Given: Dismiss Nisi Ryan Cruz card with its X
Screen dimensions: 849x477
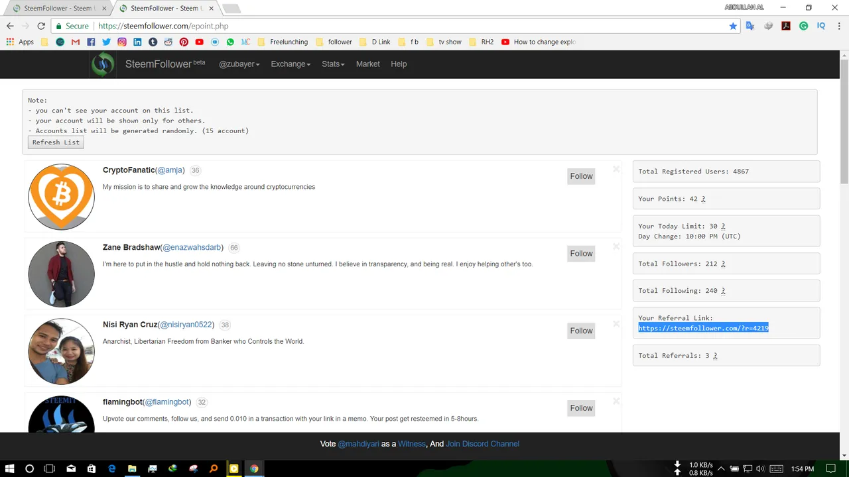Looking at the screenshot, I should pyautogui.click(x=616, y=324).
